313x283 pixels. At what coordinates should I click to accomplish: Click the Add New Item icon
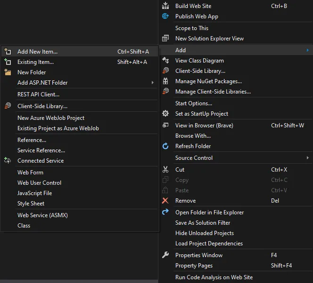click(8, 52)
